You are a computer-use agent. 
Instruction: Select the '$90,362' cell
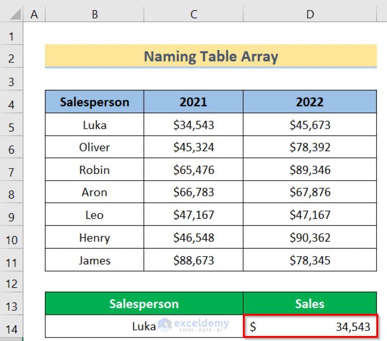click(310, 237)
